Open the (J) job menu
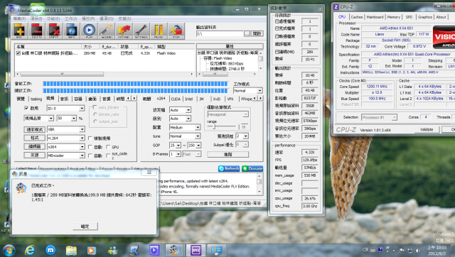The width and height of the screenshot is (455, 257). coord(71,18)
